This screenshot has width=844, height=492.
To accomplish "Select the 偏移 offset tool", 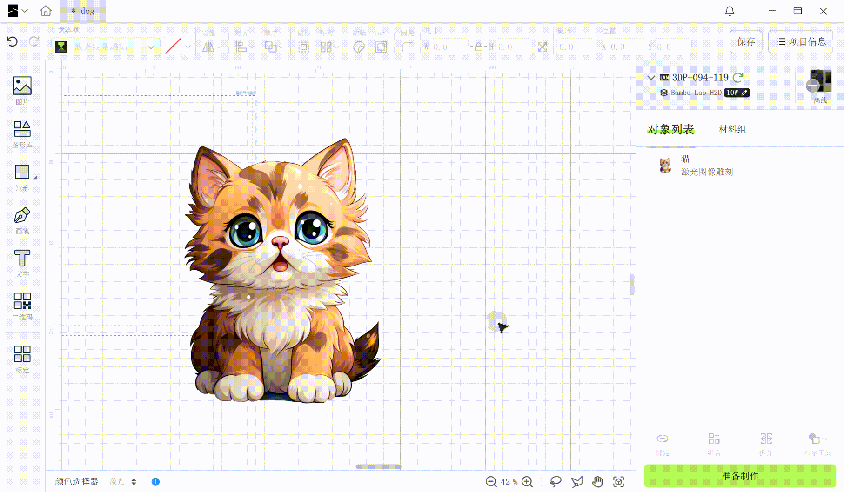I will tap(304, 47).
